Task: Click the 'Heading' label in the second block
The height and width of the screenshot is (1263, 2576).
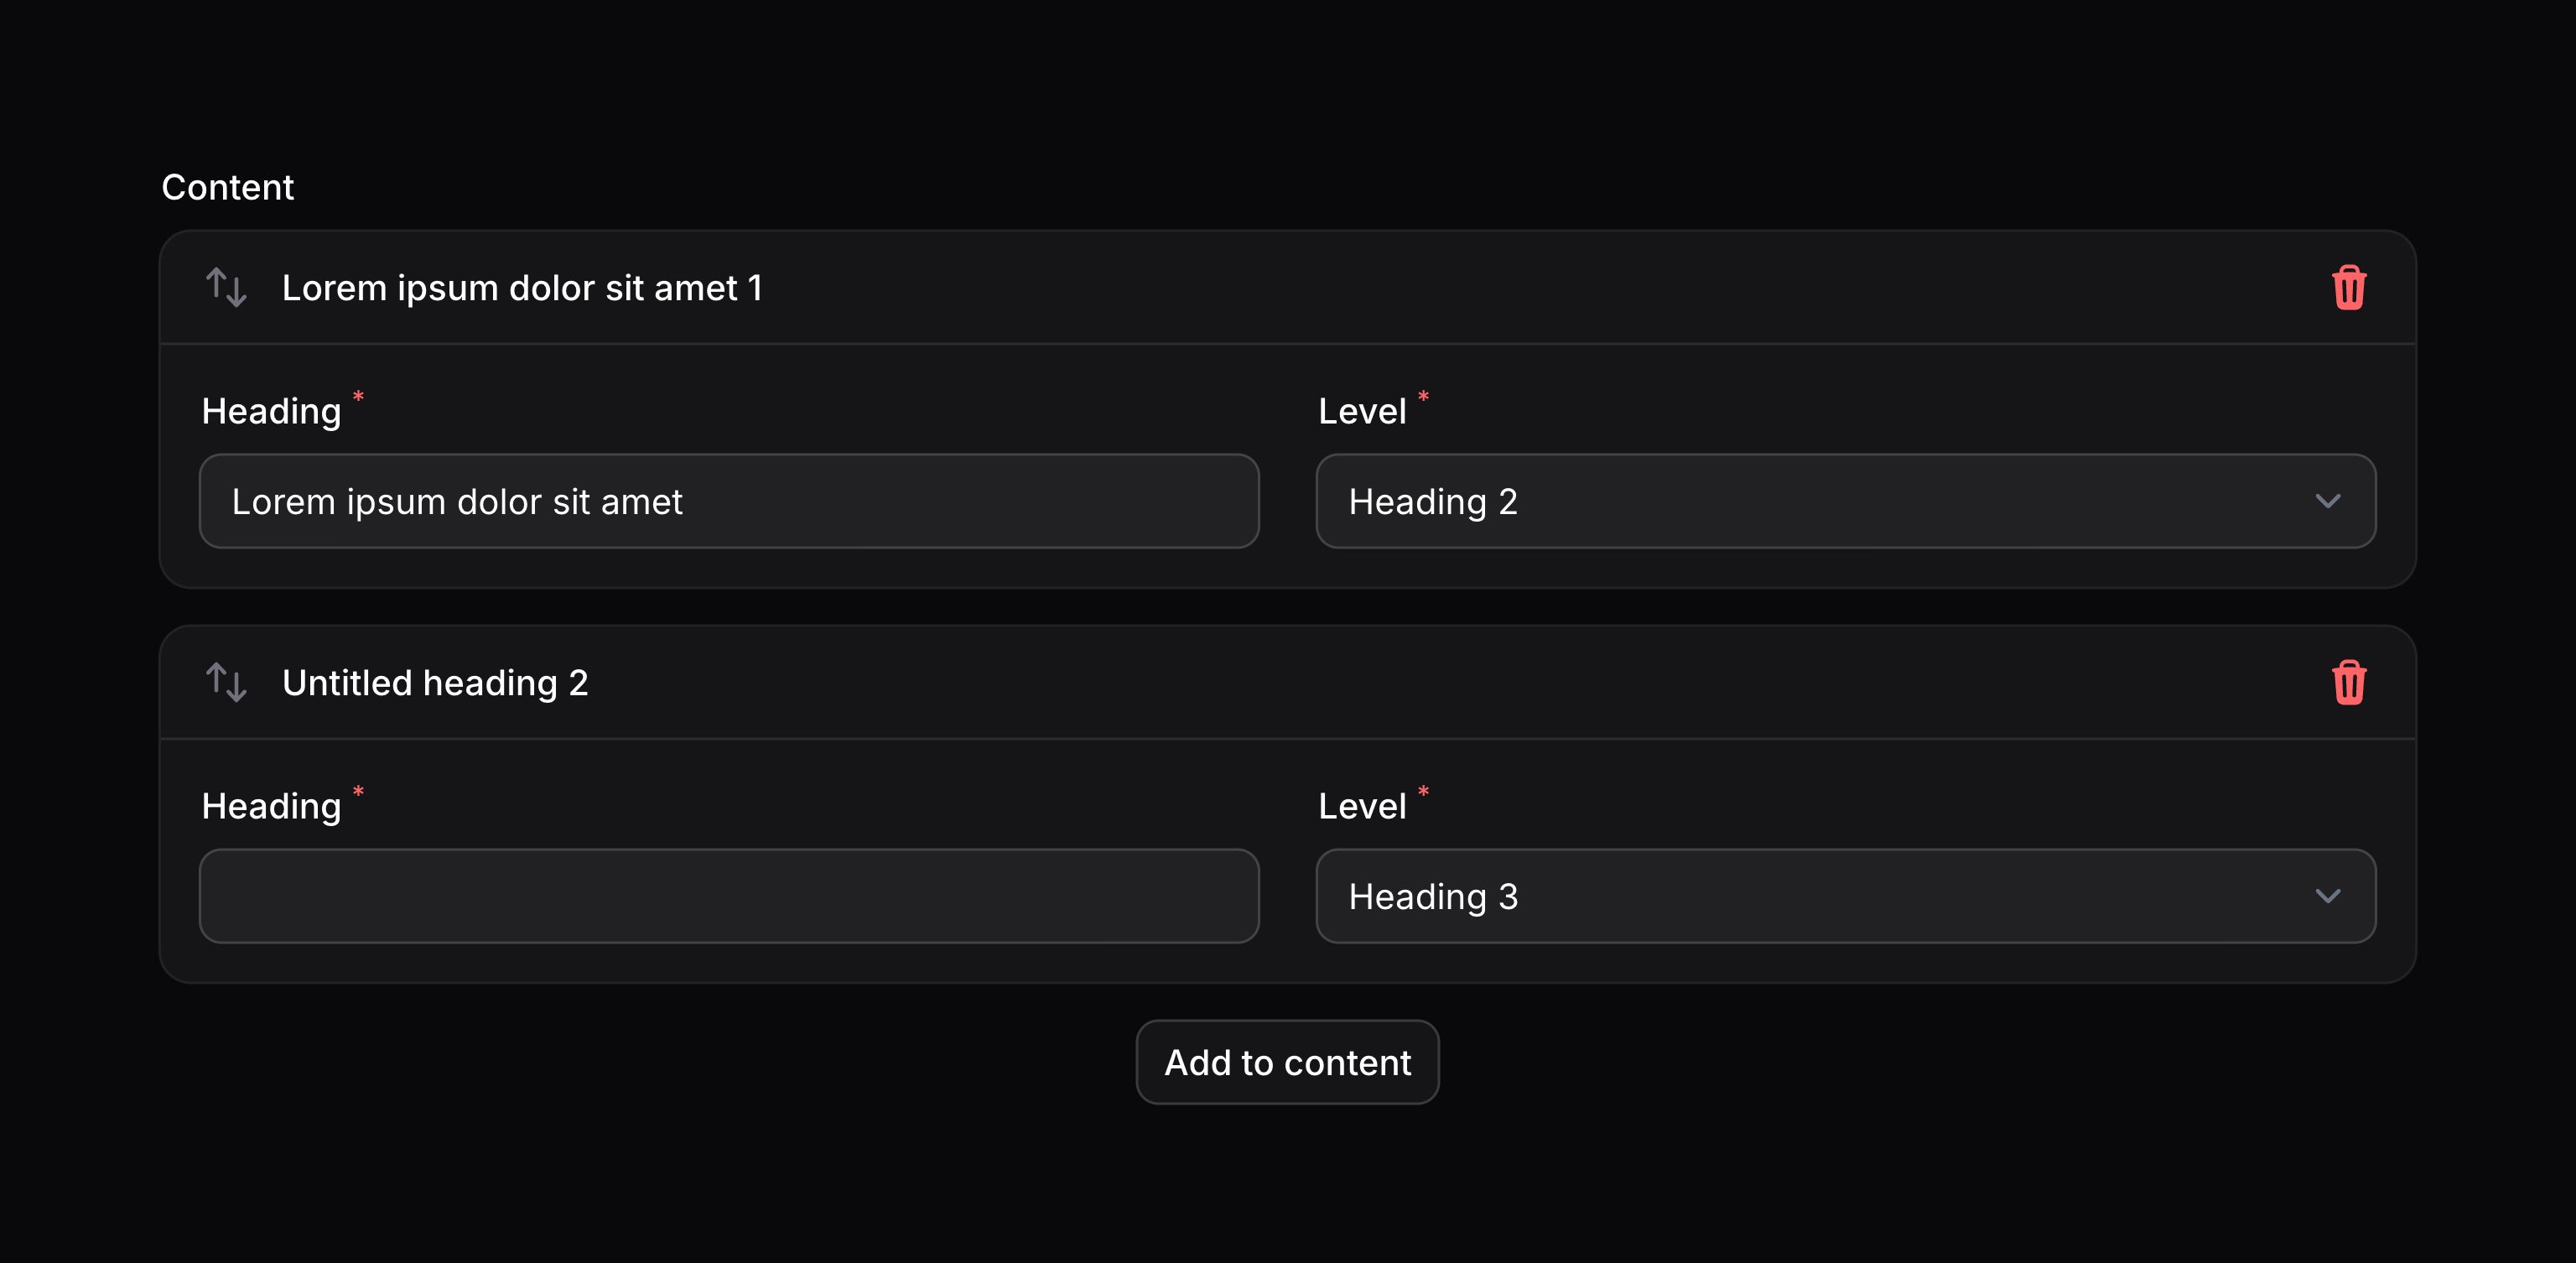Action: [272, 805]
